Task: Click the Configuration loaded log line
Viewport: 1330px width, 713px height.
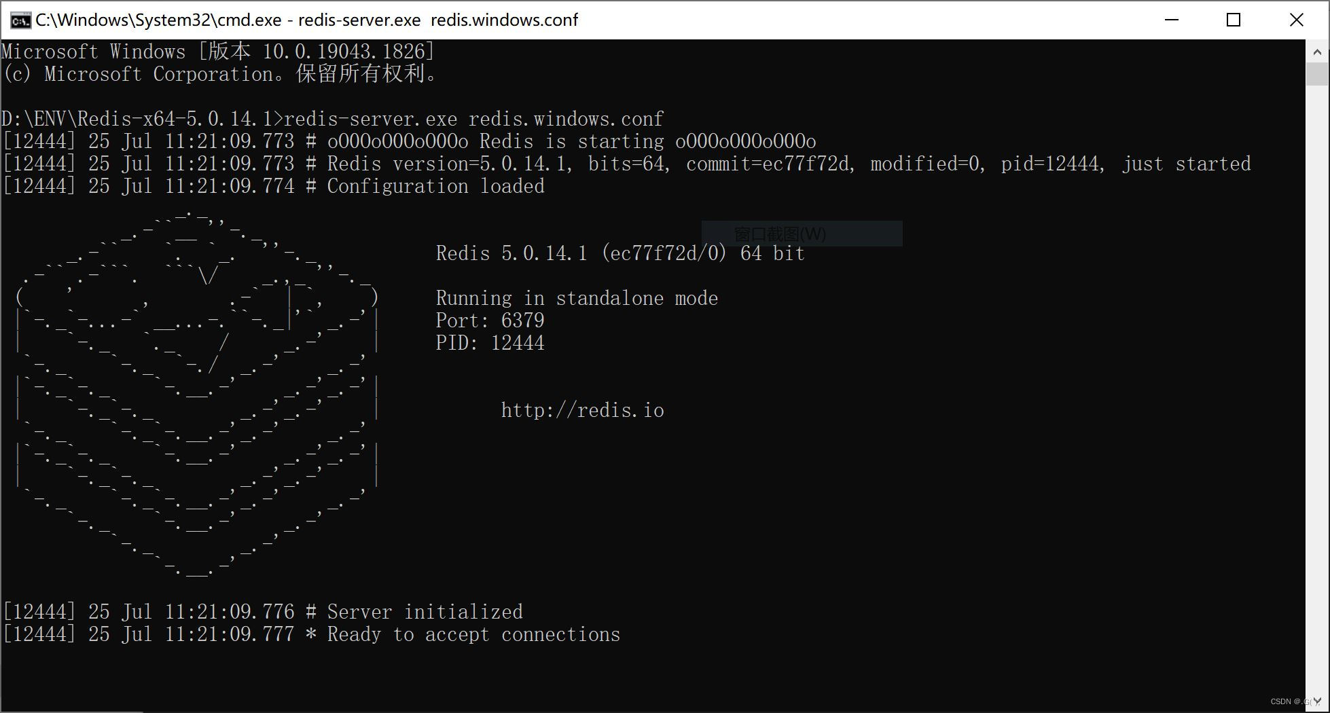Action: (272, 185)
